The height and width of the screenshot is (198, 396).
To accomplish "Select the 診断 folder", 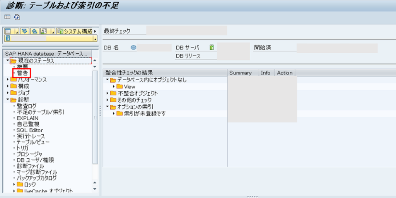I will pos(24,100).
